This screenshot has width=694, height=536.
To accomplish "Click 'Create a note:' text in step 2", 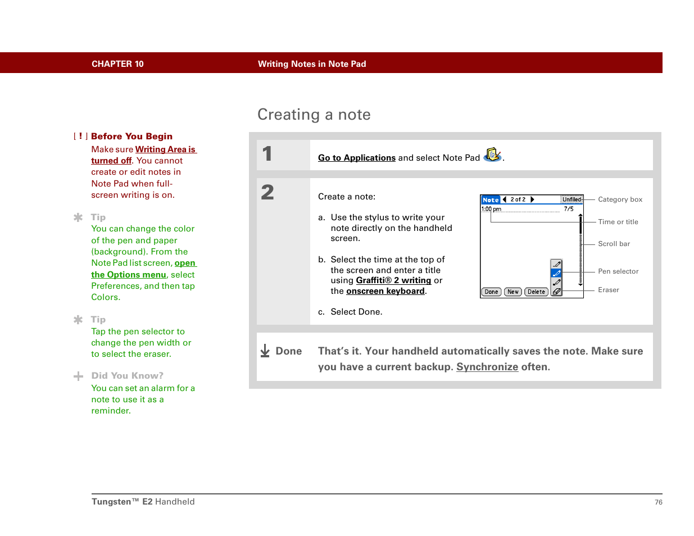I will (347, 197).
